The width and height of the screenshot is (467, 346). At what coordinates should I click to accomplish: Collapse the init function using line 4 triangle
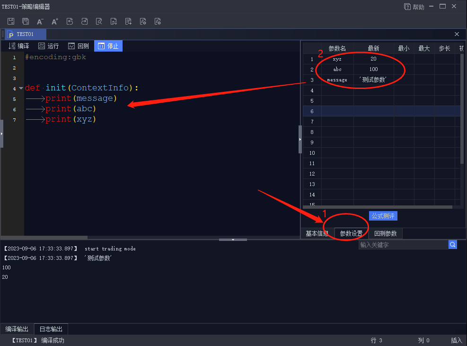[x=20, y=88]
